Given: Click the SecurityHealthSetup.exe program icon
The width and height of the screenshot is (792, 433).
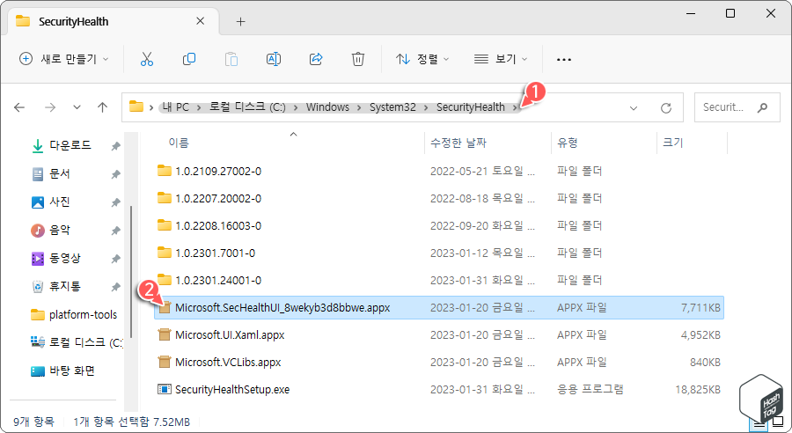Looking at the screenshot, I should tap(165, 389).
